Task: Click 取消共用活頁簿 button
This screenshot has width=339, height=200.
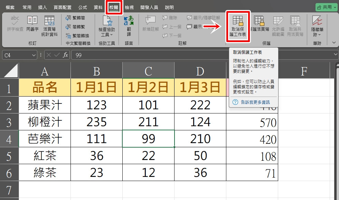Action: pos(295,26)
